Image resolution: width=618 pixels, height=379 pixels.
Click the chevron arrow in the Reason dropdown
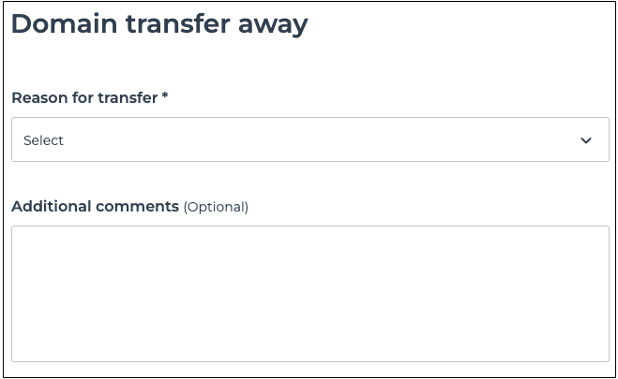[x=586, y=140]
